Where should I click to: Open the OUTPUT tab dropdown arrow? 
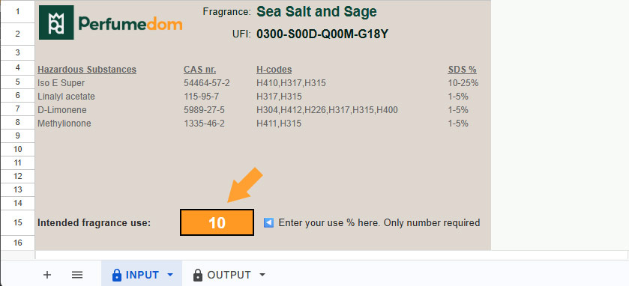262,275
